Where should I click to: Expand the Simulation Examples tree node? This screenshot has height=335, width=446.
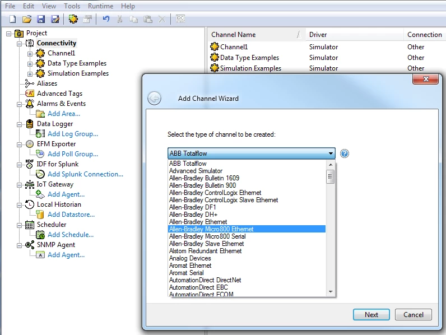coord(30,74)
